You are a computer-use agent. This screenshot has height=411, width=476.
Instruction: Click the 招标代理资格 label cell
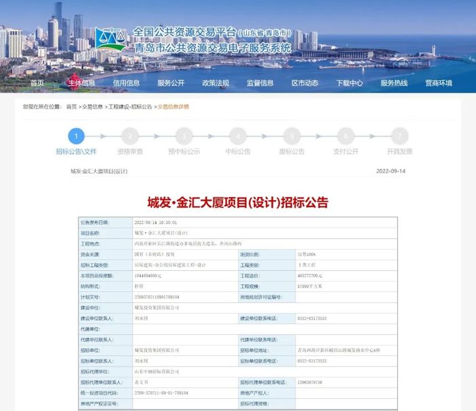tap(267, 404)
